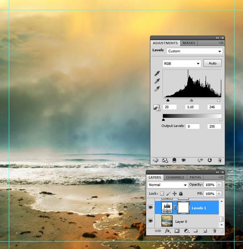Click the Auto levels button
Screen dimensions: 243x249
[212, 63]
